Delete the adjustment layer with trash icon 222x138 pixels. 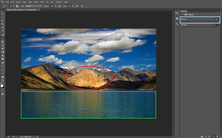coord(217,136)
